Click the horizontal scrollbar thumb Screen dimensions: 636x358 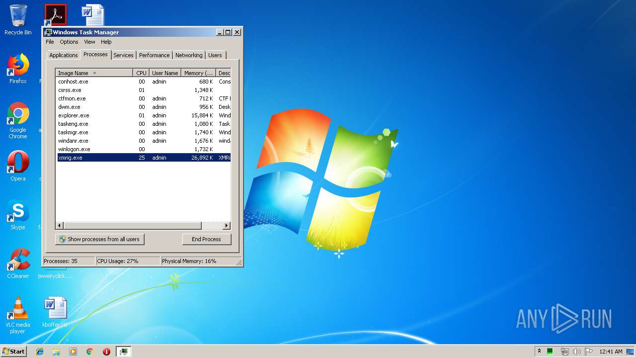click(132, 226)
